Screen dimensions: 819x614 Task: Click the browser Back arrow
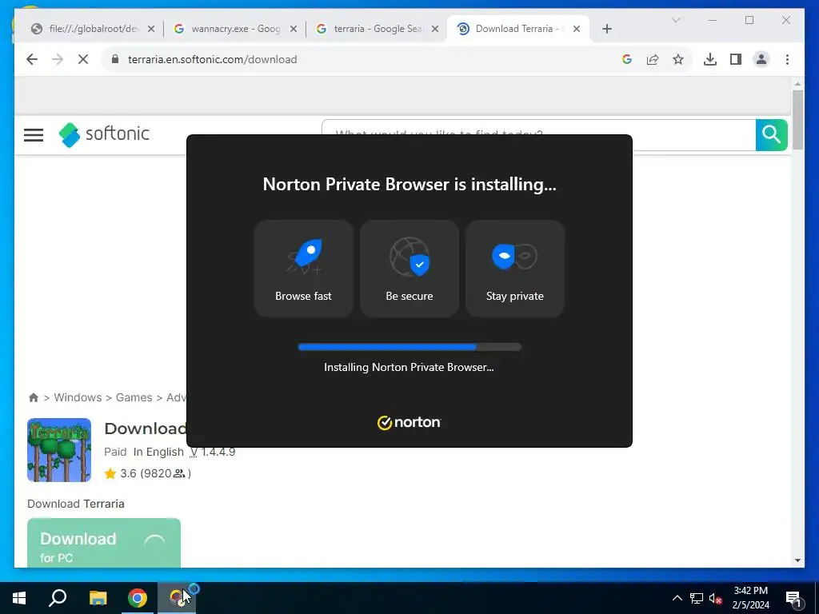click(32, 59)
